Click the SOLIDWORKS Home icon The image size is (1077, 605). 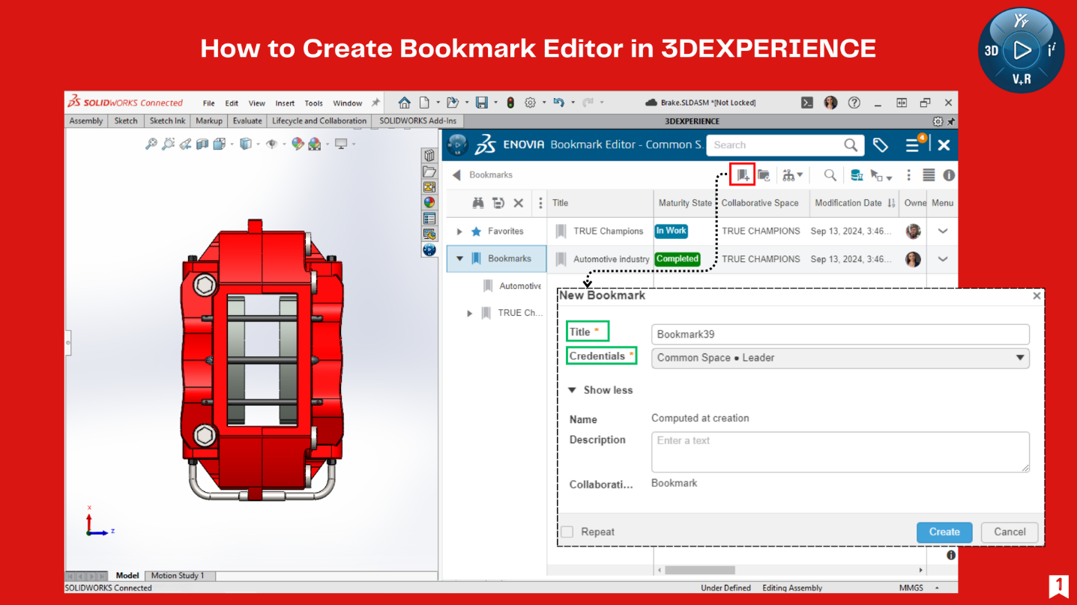(x=404, y=103)
